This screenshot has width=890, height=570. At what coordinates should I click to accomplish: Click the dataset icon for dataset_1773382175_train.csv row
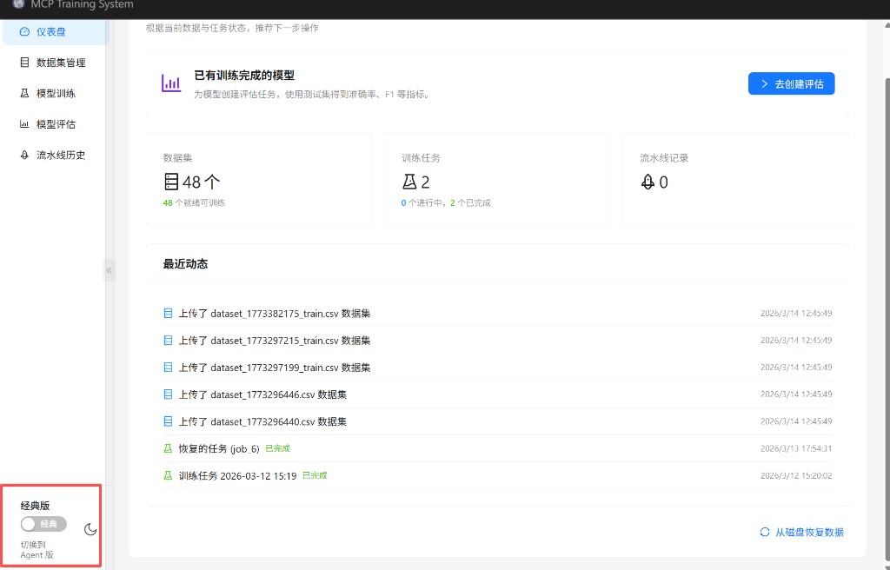point(168,313)
